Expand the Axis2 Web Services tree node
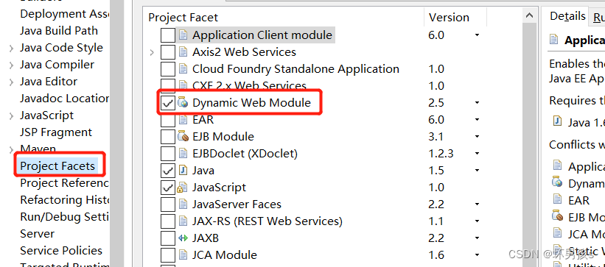This screenshot has width=605, height=267. (x=152, y=52)
